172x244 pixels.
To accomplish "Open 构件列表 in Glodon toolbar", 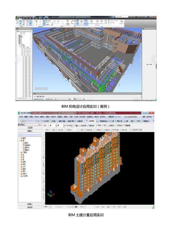I will tap(83, 126).
